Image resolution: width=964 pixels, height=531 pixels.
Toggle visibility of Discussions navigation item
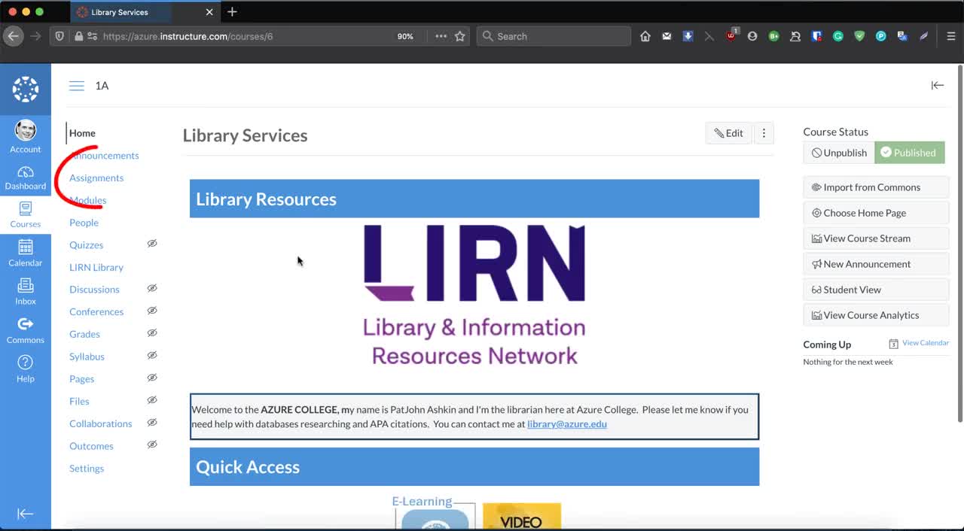pos(152,288)
